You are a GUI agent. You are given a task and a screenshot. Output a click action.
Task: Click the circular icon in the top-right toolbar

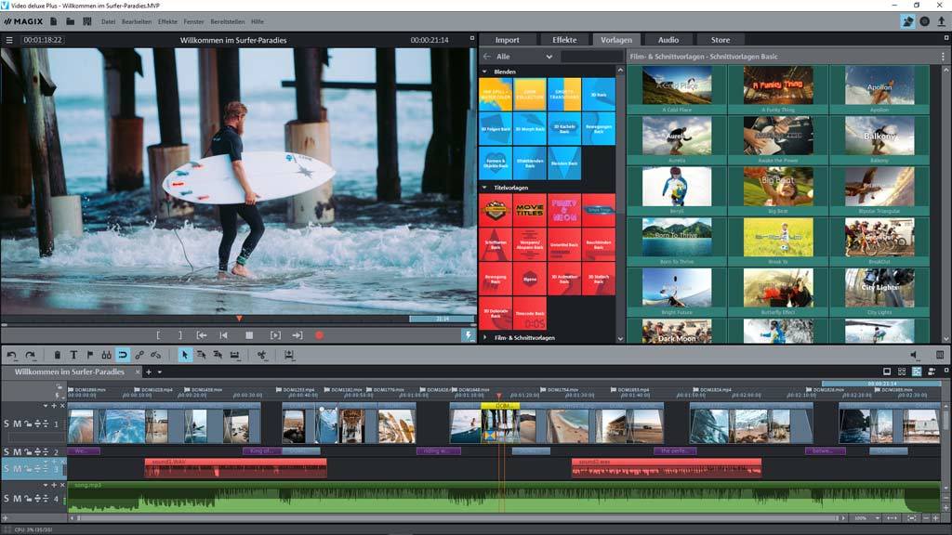pos(924,21)
